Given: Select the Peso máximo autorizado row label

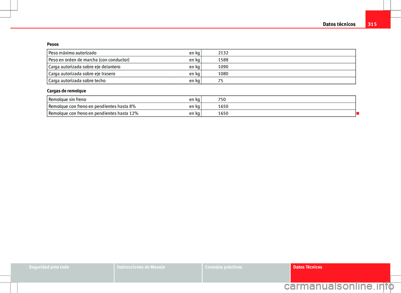Looking at the screenshot, I should click(x=72, y=53).
